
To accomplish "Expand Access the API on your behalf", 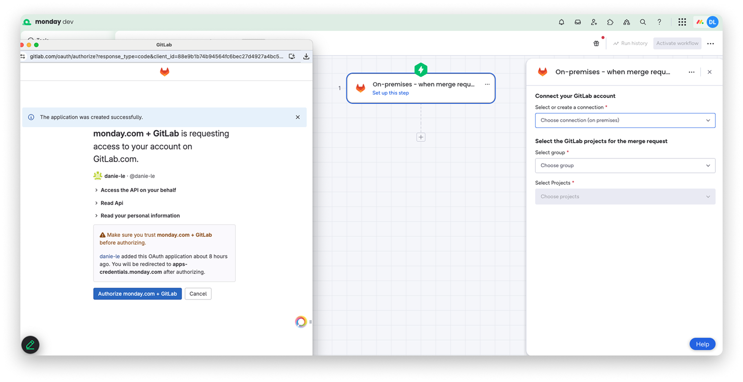I will coord(135,190).
